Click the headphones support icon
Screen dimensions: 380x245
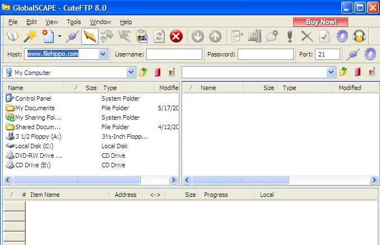(359, 36)
